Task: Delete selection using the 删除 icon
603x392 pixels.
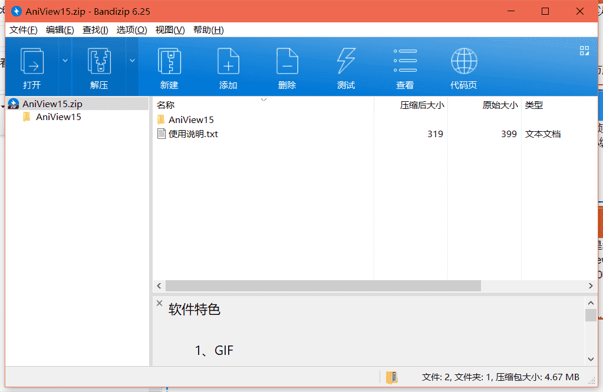Action: point(287,61)
